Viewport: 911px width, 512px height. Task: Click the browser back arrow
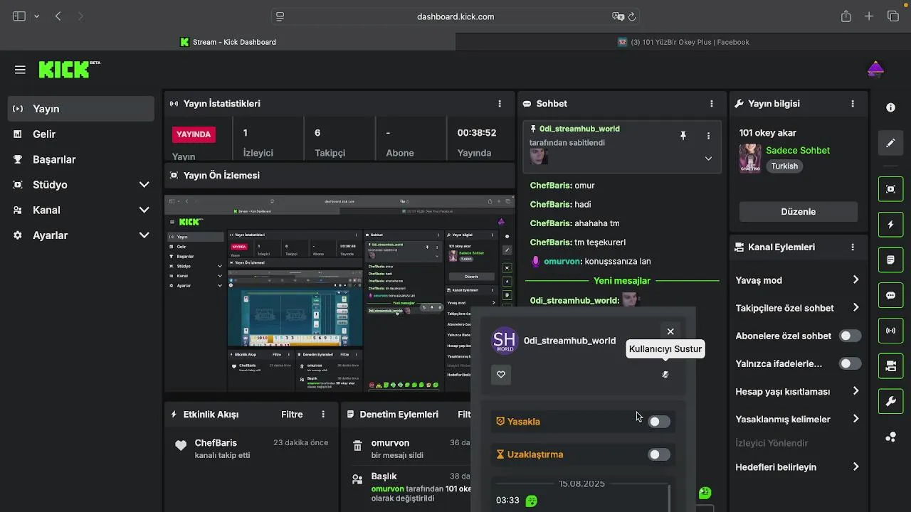[58, 16]
